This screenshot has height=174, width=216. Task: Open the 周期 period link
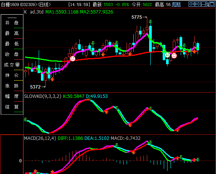(x=176, y=4)
